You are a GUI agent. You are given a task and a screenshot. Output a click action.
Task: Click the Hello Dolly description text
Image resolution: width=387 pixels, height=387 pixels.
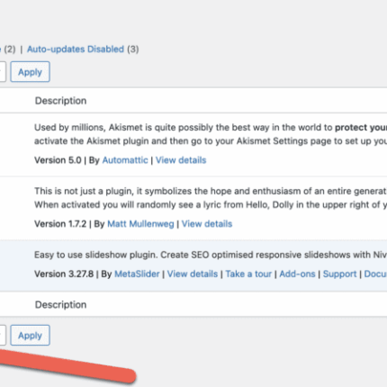(211, 198)
